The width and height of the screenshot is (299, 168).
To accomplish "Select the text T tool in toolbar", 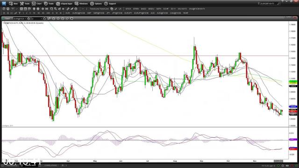I will pyautogui.click(x=20, y=13).
